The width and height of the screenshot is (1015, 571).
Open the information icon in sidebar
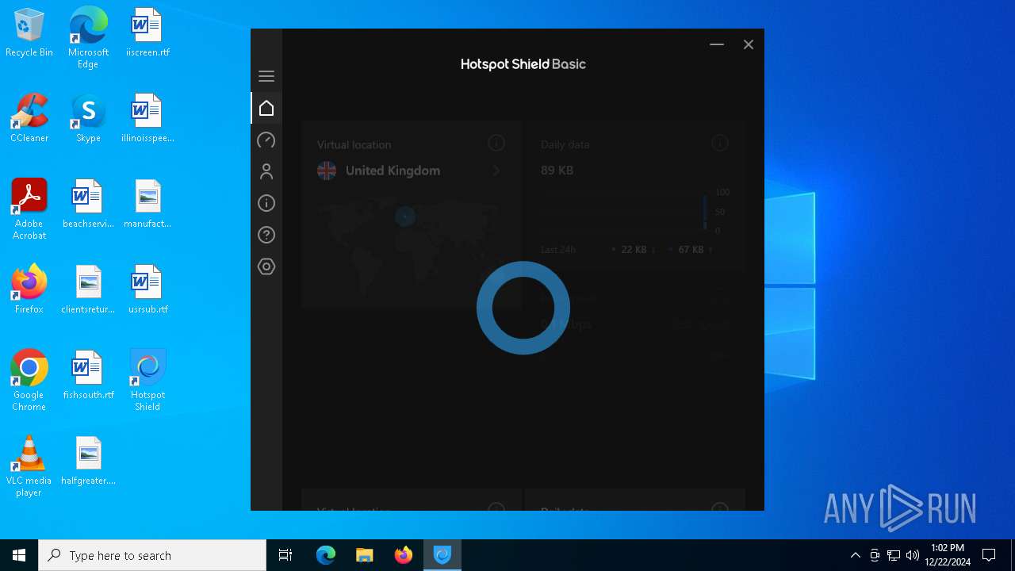click(x=266, y=203)
